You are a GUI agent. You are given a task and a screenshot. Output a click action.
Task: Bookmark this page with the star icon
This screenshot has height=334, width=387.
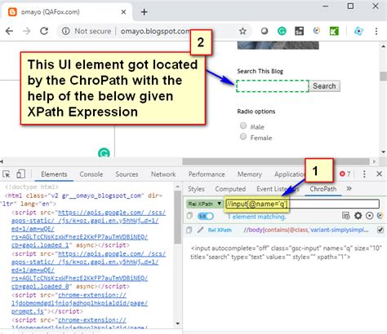tap(242, 31)
